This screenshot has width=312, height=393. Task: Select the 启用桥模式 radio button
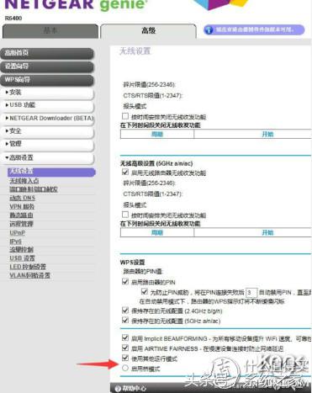point(125,368)
